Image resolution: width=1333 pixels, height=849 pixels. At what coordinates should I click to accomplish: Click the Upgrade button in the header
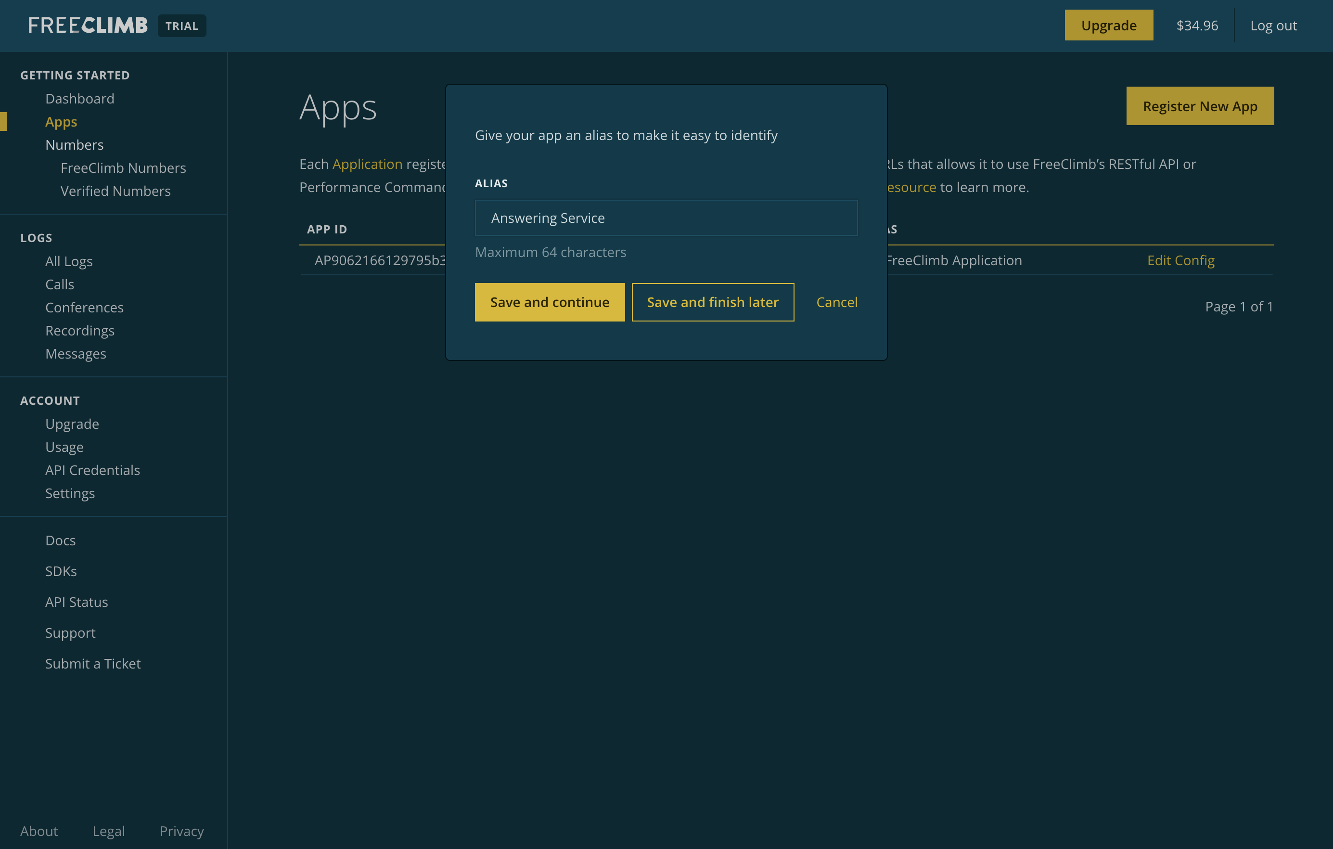pyautogui.click(x=1109, y=26)
